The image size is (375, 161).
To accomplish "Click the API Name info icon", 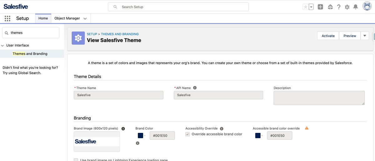I will pos(195,88).
